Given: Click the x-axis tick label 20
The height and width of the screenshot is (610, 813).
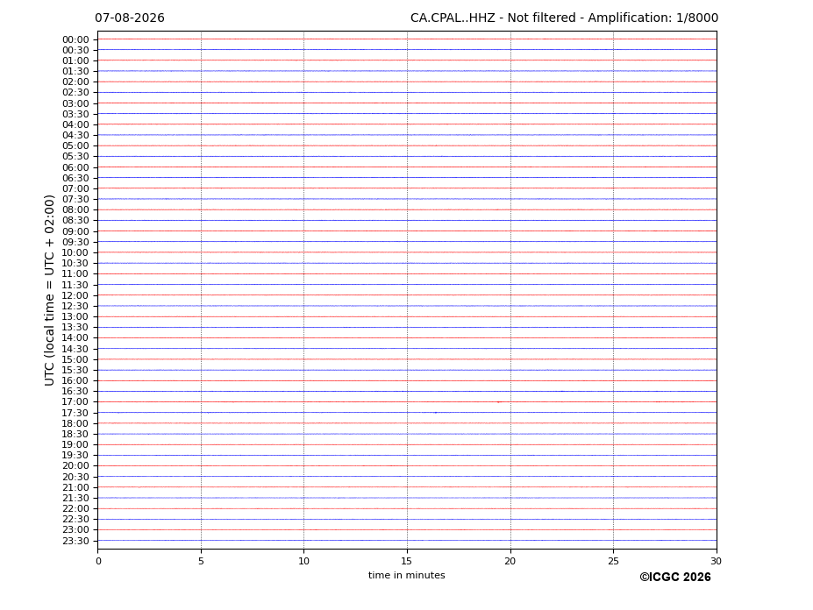Looking at the screenshot, I should (510, 561).
